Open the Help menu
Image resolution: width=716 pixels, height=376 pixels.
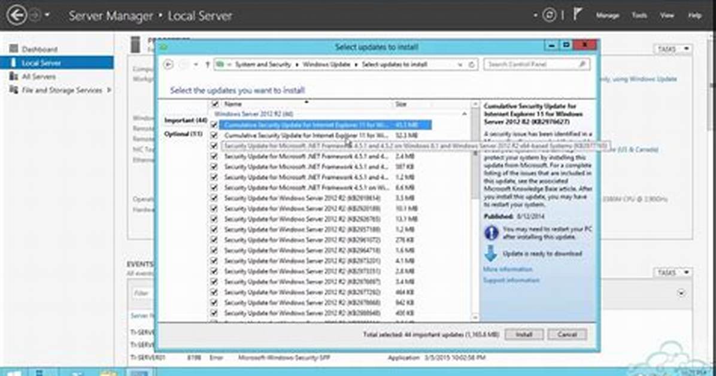click(694, 15)
